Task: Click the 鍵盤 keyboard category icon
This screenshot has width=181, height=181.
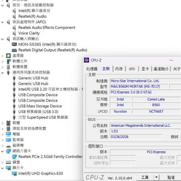Action: (8, 162)
